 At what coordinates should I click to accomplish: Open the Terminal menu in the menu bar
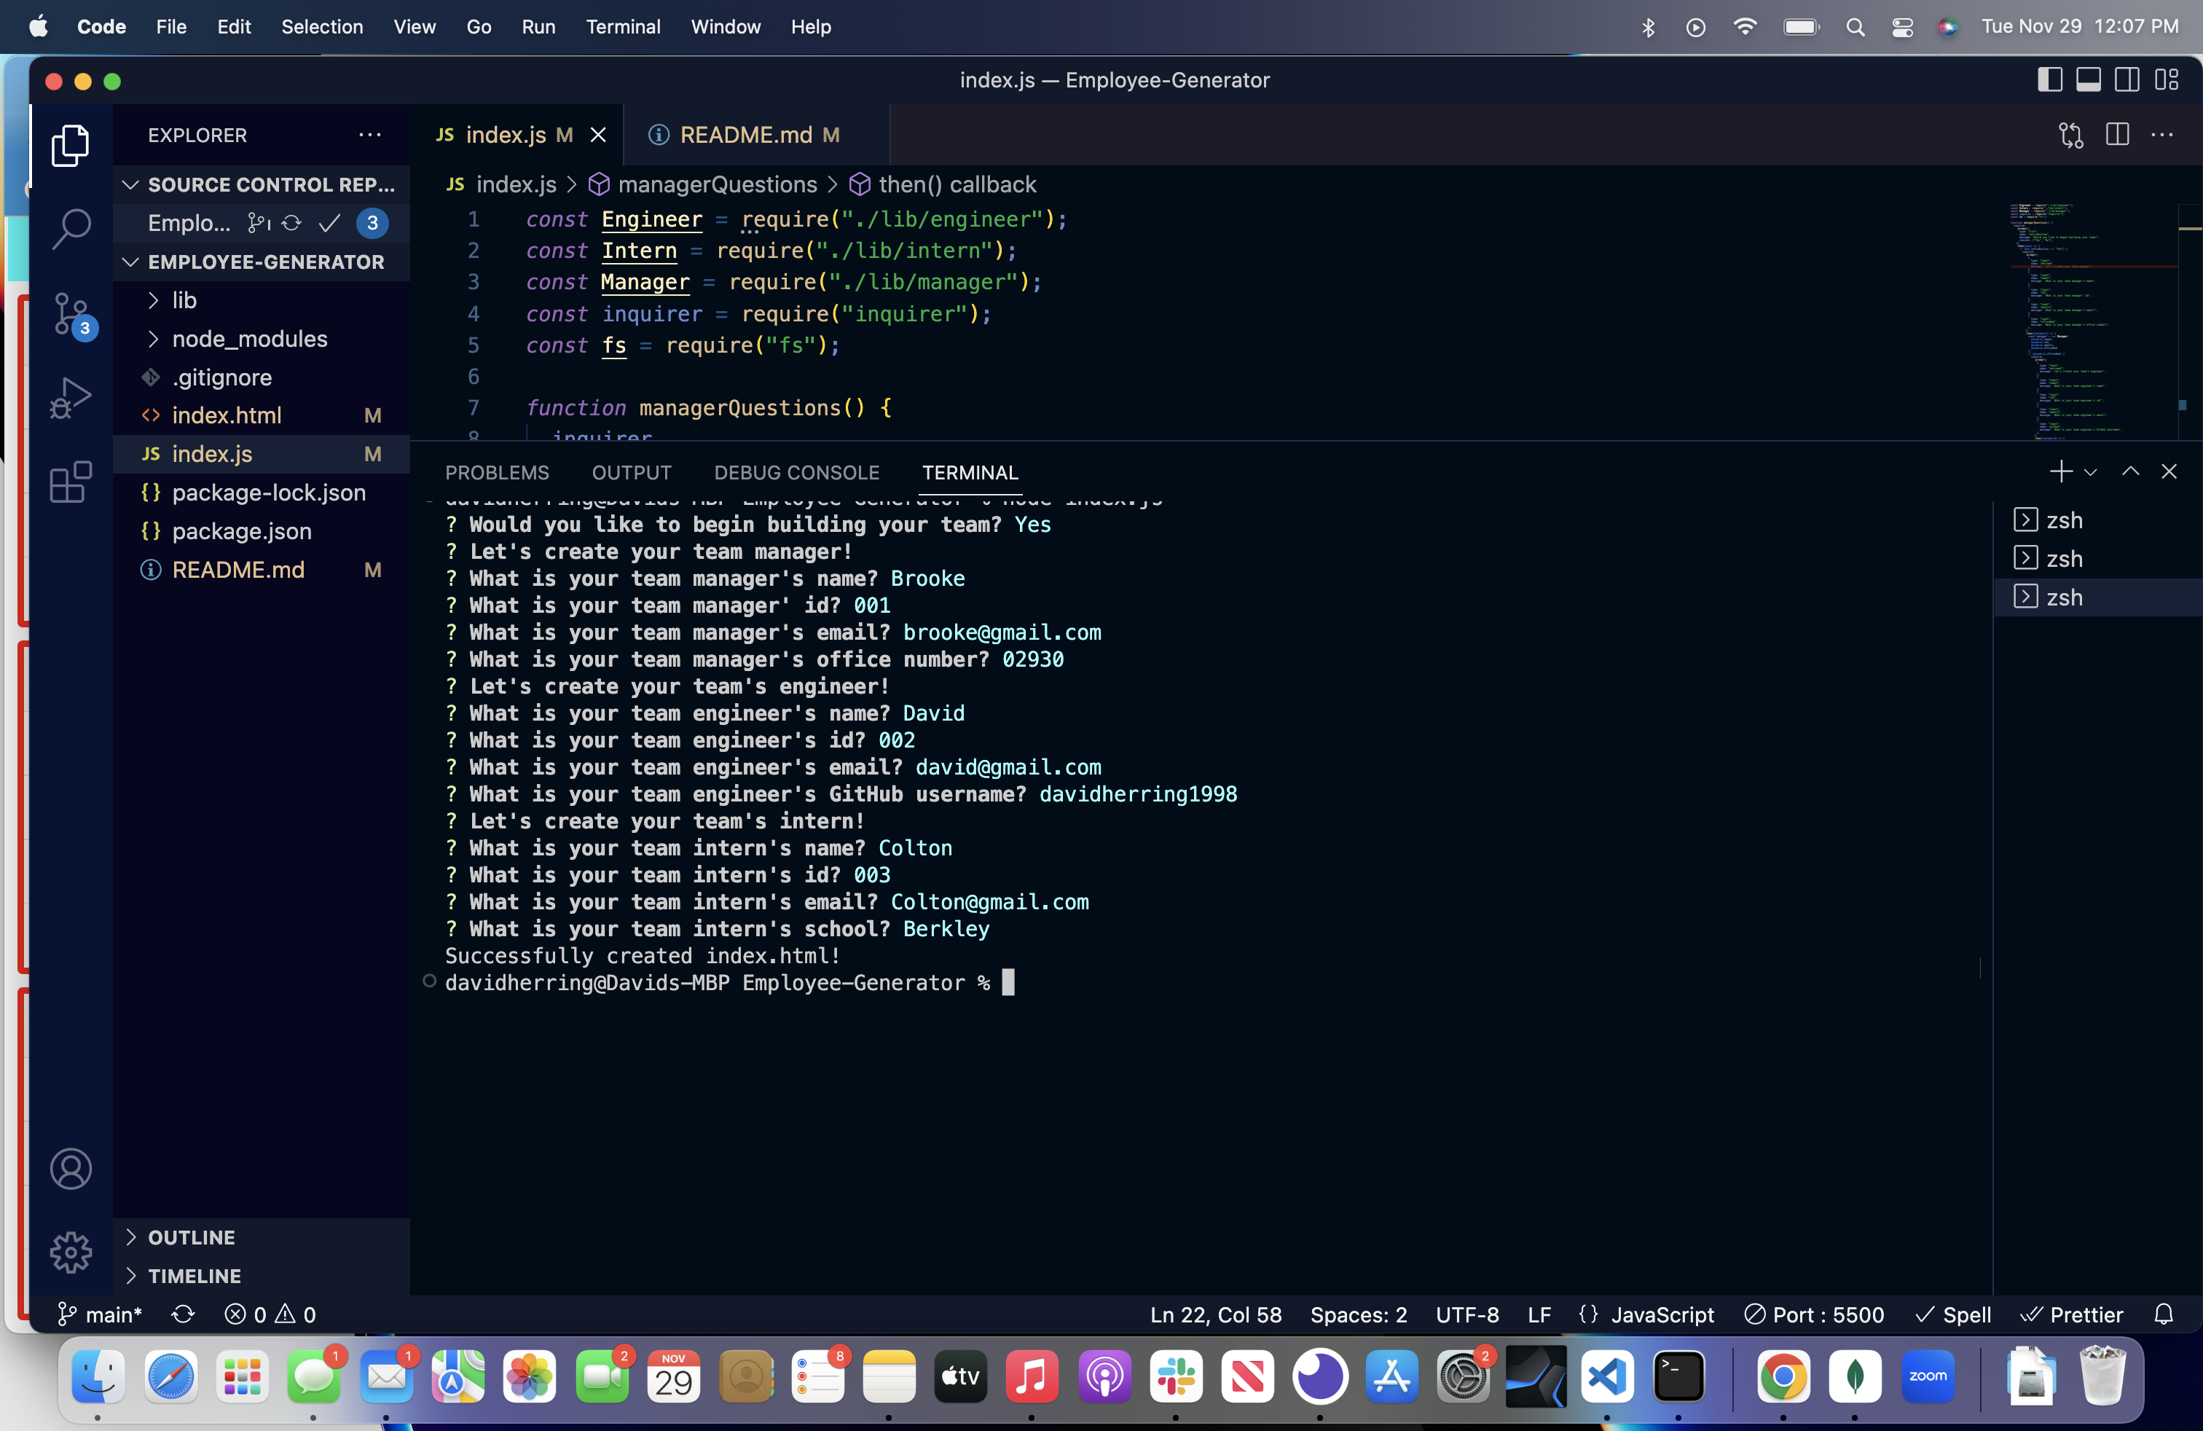(x=623, y=27)
